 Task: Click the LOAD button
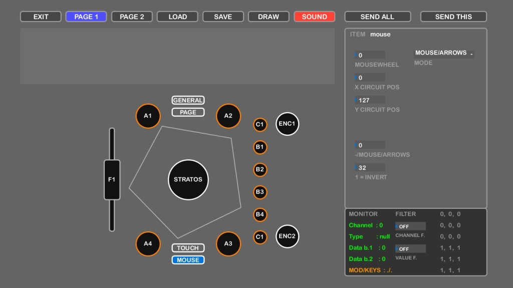coord(177,17)
